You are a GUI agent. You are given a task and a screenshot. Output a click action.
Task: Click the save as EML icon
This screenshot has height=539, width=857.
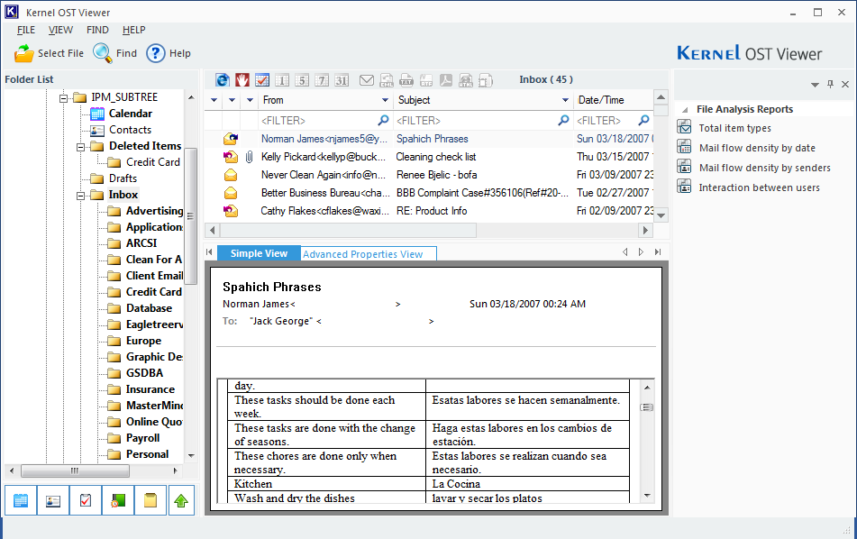coord(387,80)
